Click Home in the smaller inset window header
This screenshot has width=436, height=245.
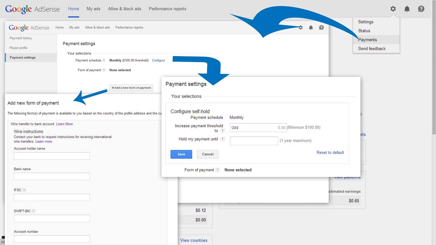(60, 28)
